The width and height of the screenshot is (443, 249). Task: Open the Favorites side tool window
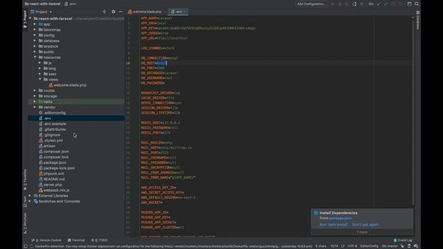pos(25,180)
